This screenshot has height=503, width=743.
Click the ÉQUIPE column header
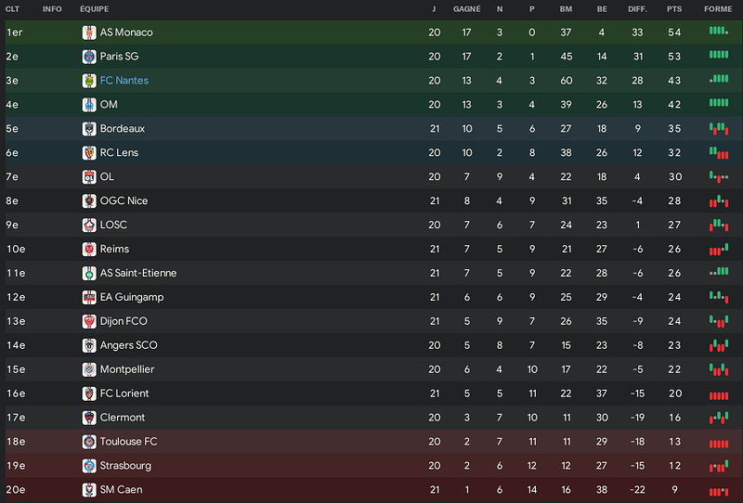[x=95, y=9]
